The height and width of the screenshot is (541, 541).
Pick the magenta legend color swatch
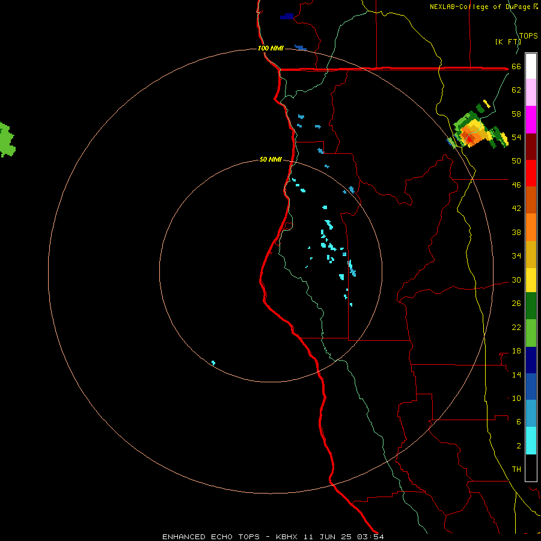click(531, 120)
